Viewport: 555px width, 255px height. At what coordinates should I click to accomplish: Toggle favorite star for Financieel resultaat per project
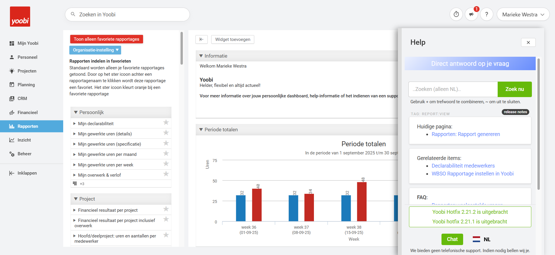pyautogui.click(x=166, y=209)
